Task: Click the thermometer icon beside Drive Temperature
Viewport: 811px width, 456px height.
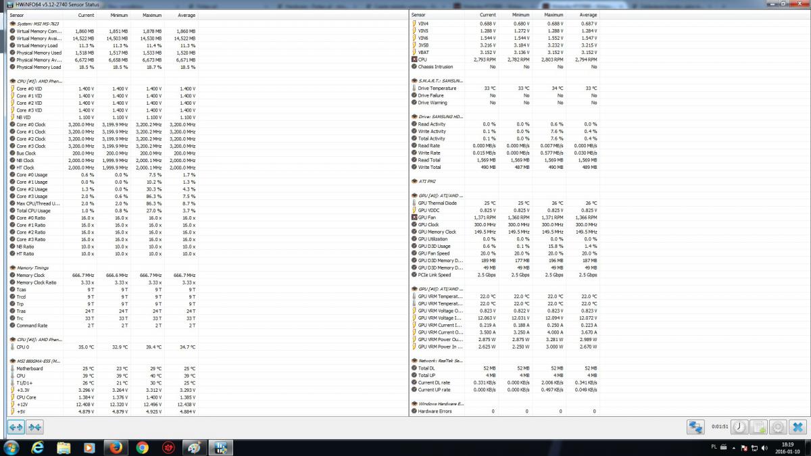Action: [414, 88]
